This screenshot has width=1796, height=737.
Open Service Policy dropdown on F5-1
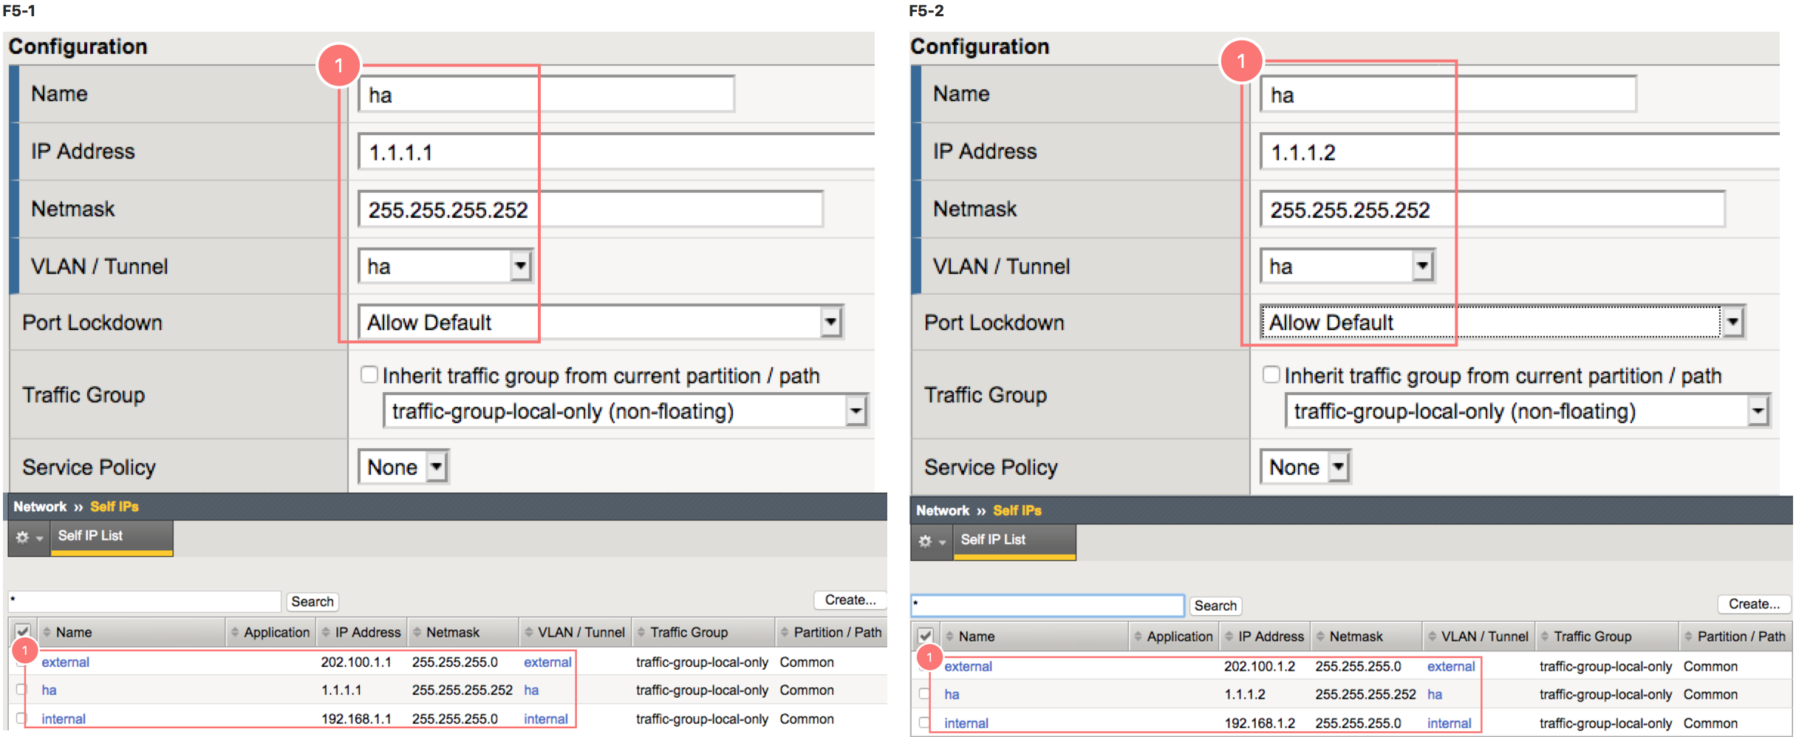pos(437,467)
